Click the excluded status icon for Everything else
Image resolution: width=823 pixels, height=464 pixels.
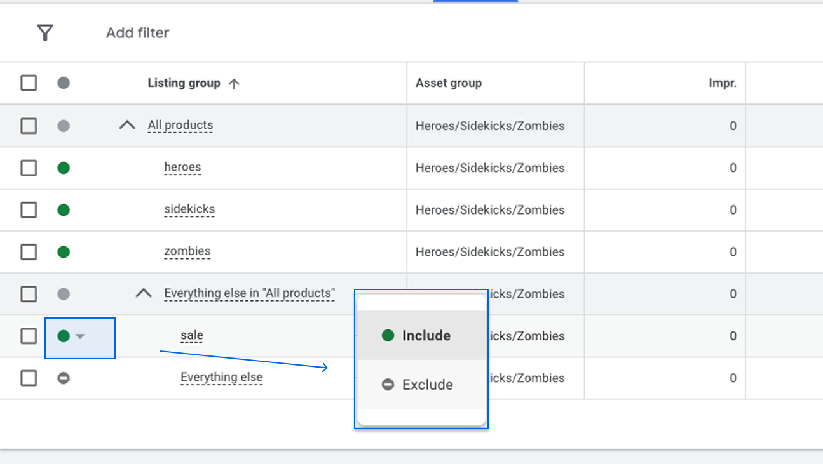pyautogui.click(x=64, y=378)
